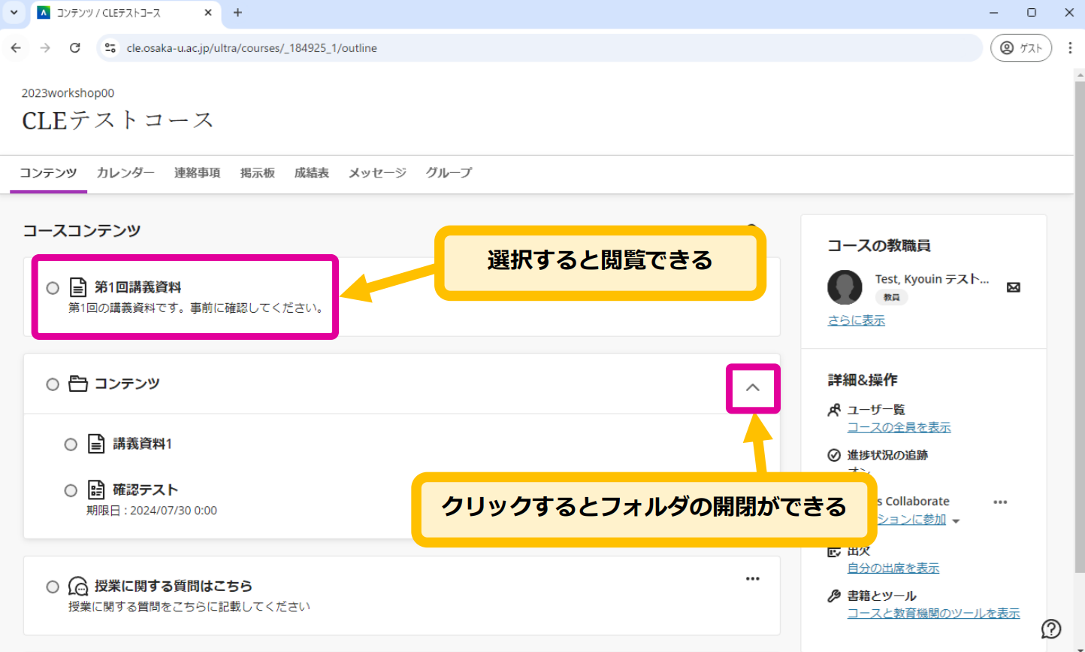
Task: Click the instructor name Test, Kyouin テスト...
Action: [x=932, y=279]
